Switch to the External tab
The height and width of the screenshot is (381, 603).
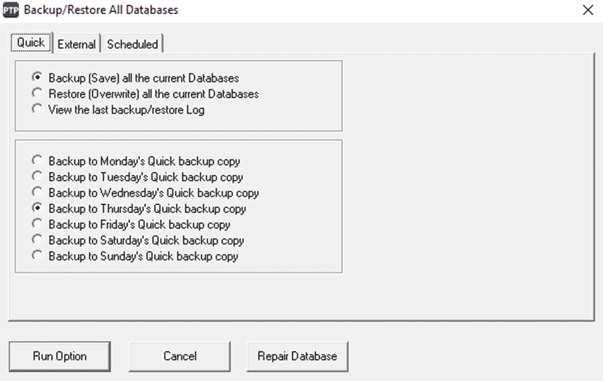[x=76, y=44]
